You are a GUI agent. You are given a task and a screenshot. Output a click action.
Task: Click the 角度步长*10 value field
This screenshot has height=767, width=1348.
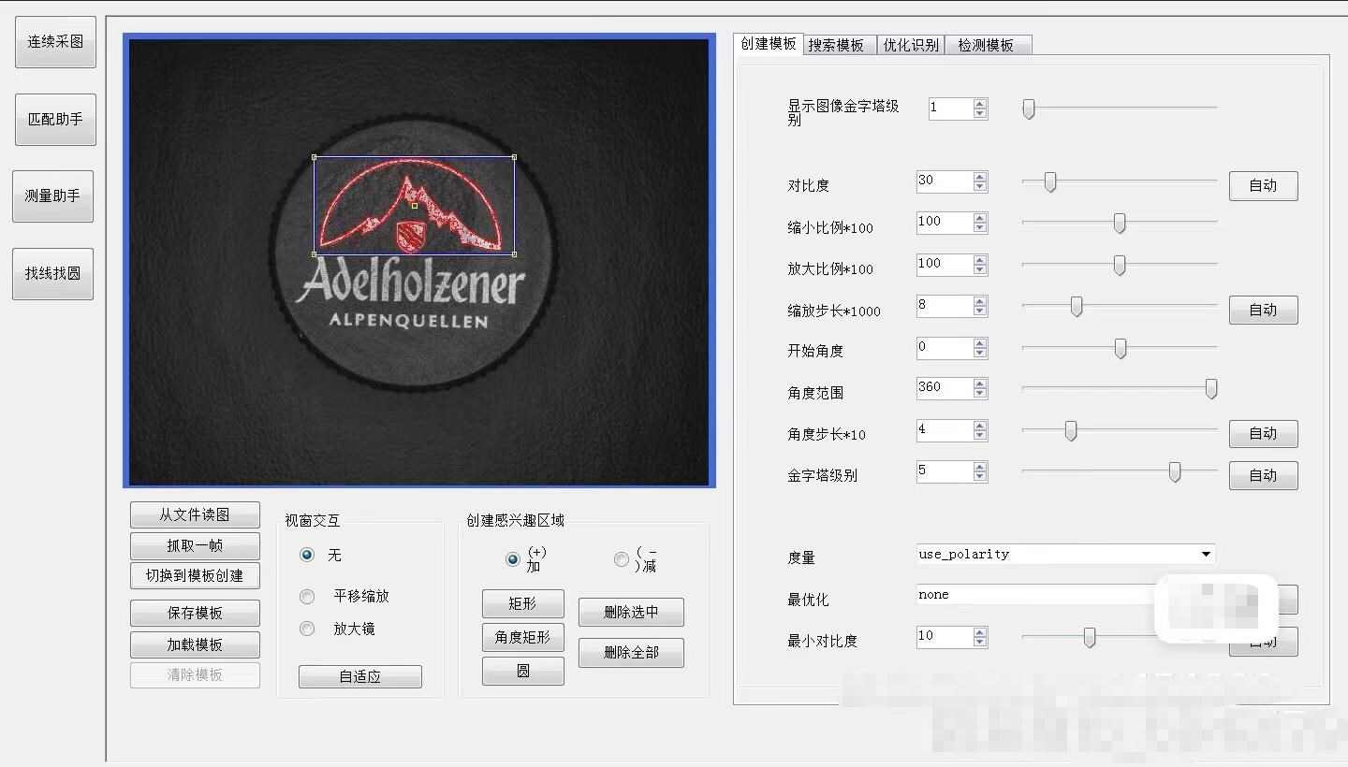click(x=945, y=430)
